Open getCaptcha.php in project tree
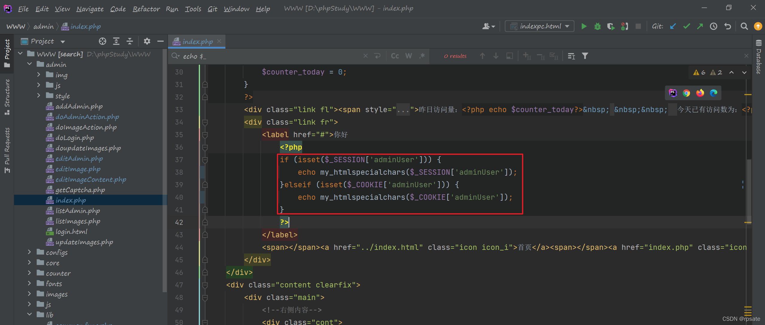The image size is (765, 325). pyautogui.click(x=80, y=190)
